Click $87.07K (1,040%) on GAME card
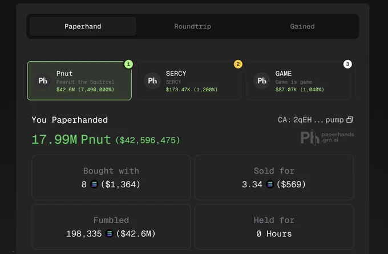 300,90
